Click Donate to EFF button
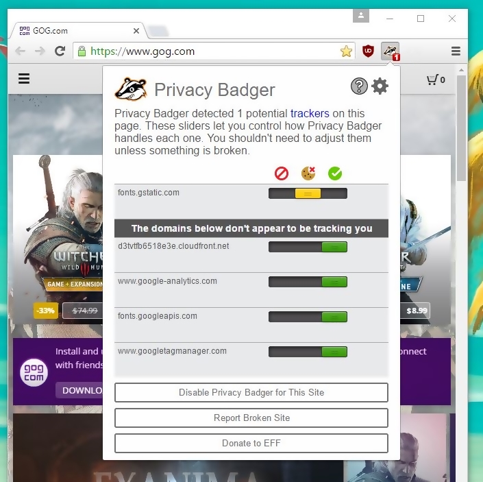Image resolution: width=483 pixels, height=482 pixels. pyautogui.click(x=251, y=443)
